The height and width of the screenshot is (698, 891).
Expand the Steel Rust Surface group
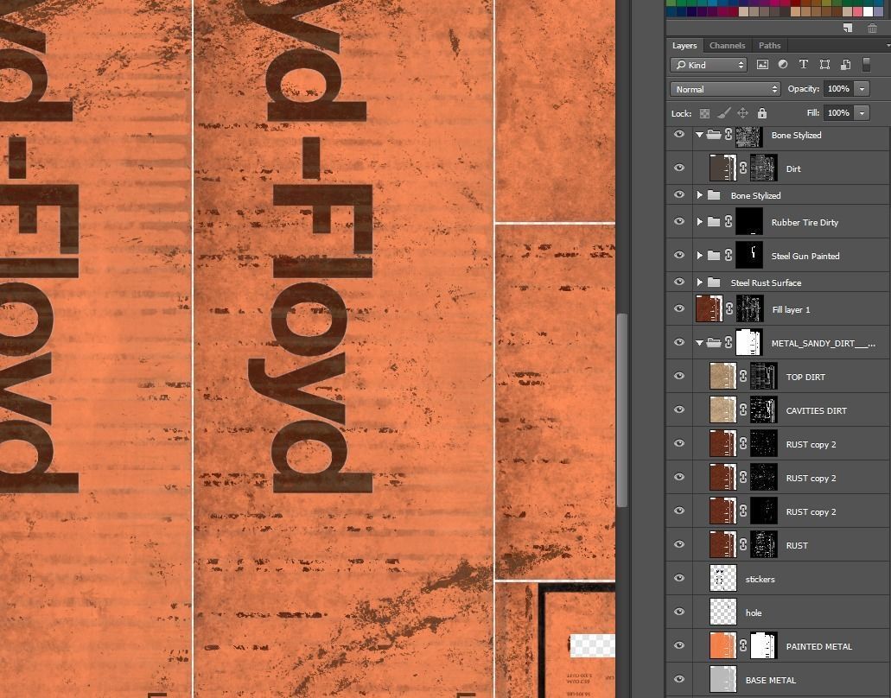[x=699, y=282]
